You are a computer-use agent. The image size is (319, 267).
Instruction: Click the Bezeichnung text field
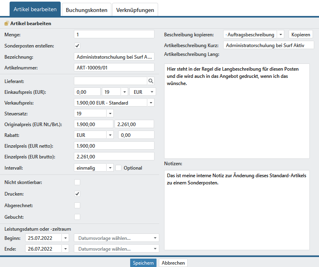[114, 57]
